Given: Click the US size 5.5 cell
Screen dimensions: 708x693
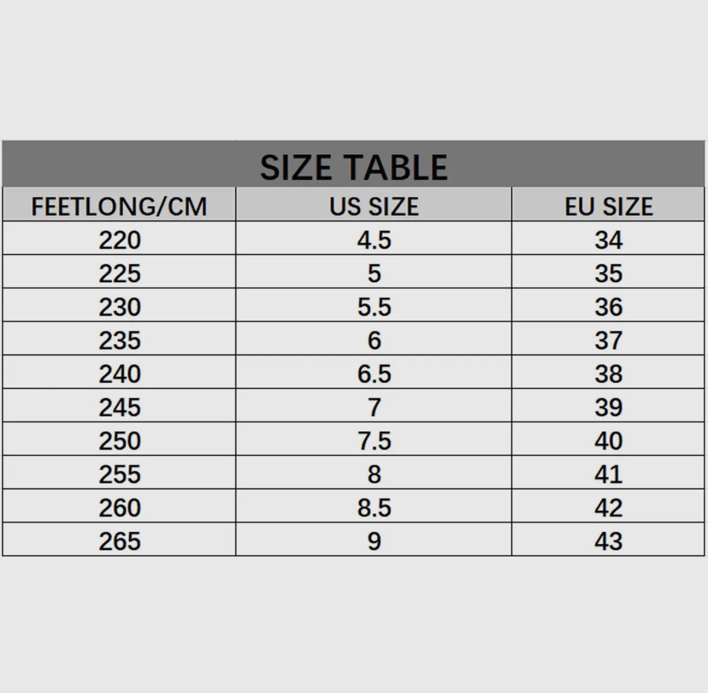Looking at the screenshot, I should point(374,307).
